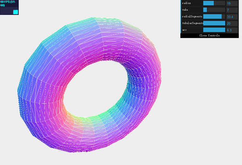Viewport: 242px width, 165px height.
Task: Click the arc label in controls
Action: 184,30
